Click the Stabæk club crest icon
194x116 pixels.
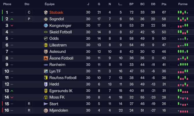coord(46,12)
